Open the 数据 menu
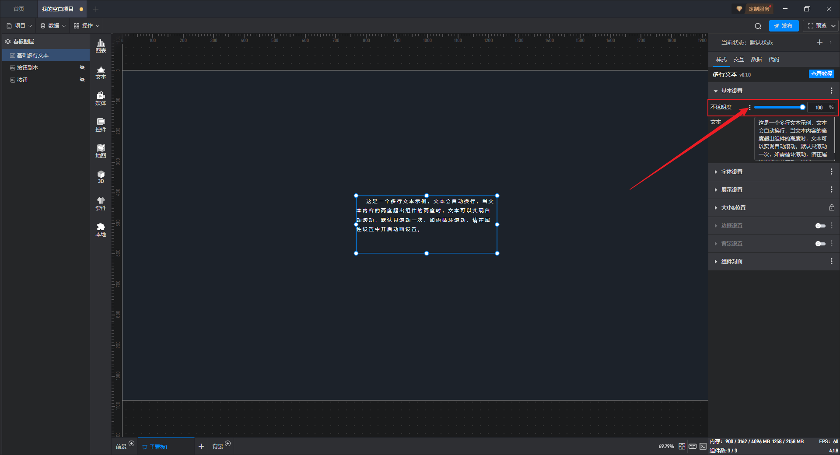This screenshot has height=455, width=840. click(x=53, y=26)
